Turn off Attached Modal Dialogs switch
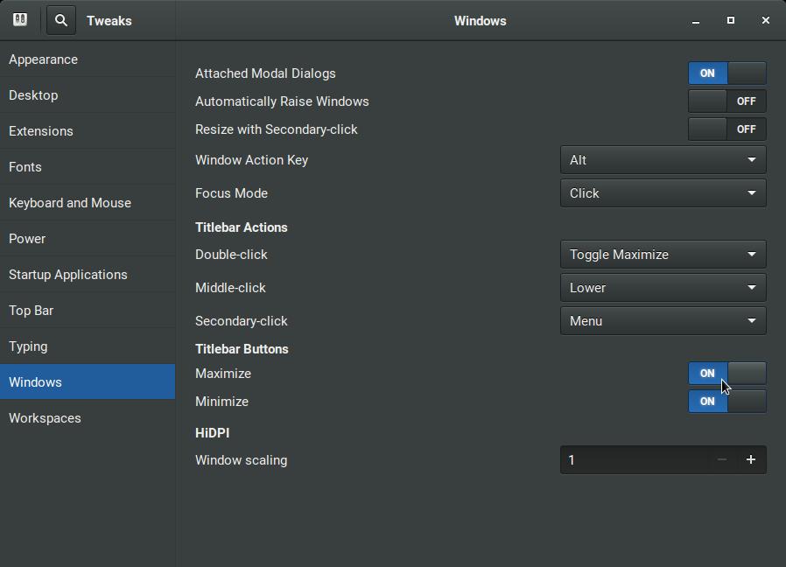Viewport: 786px width, 567px height. click(726, 73)
